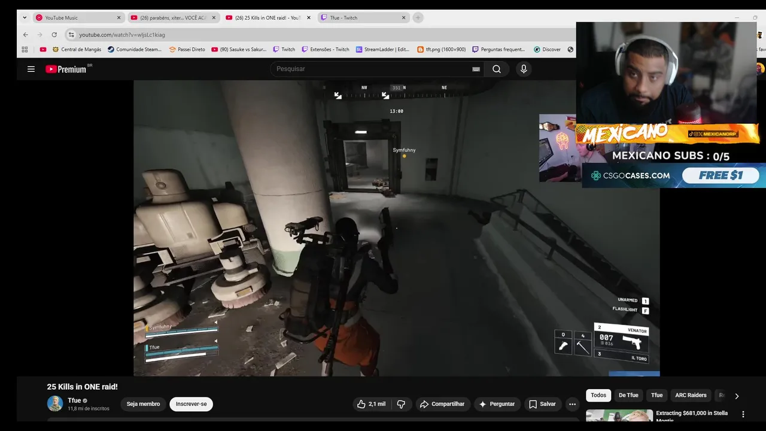Switch to YouTube Music tab
The width and height of the screenshot is (766, 431).
pos(78,18)
